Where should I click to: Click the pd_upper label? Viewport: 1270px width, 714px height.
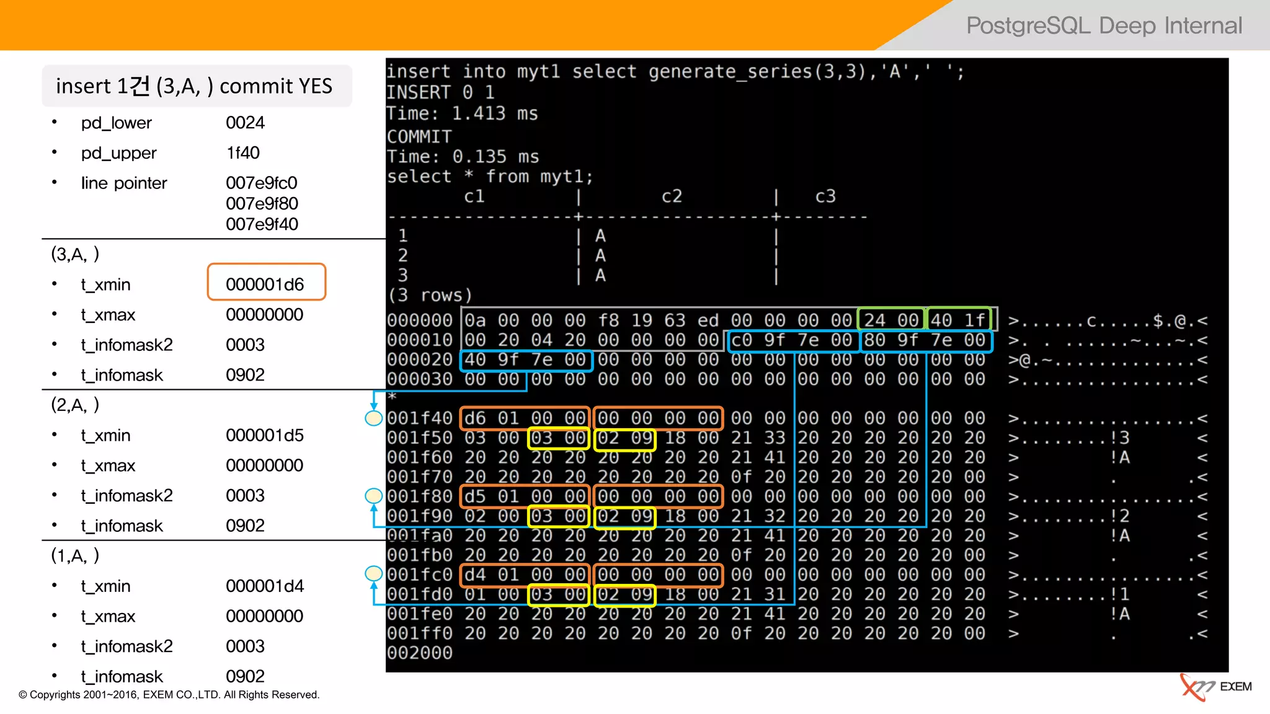(x=118, y=153)
